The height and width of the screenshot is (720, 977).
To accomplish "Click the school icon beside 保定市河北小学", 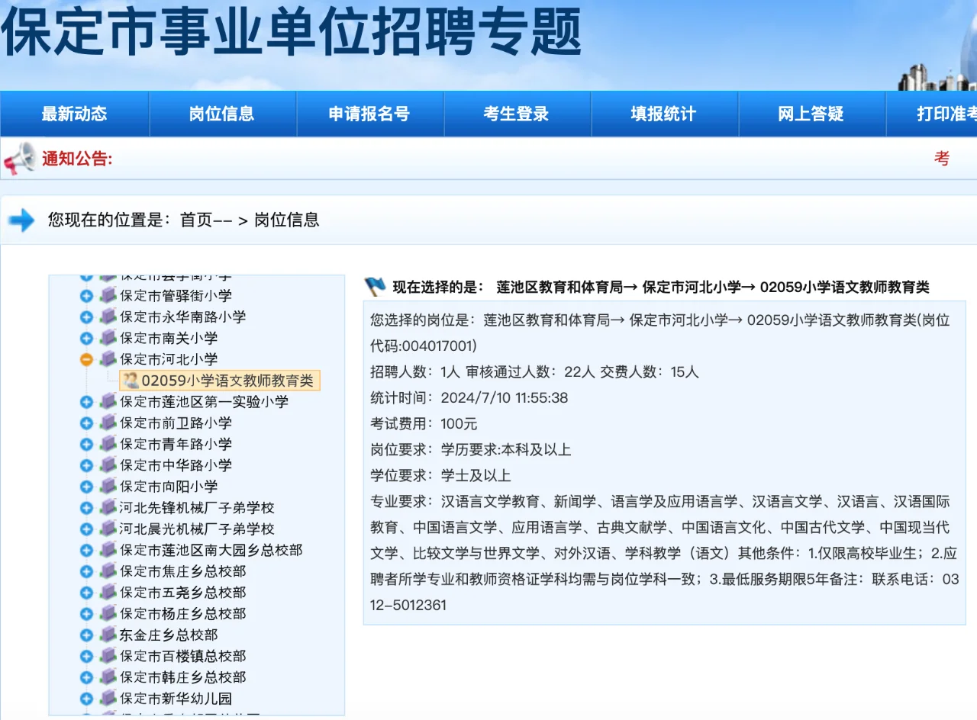I will click(107, 359).
